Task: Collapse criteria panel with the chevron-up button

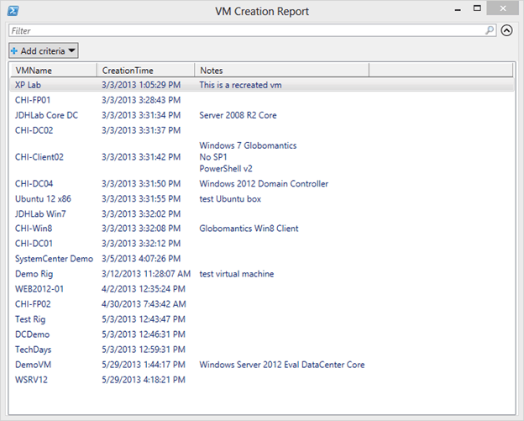Action: point(506,31)
